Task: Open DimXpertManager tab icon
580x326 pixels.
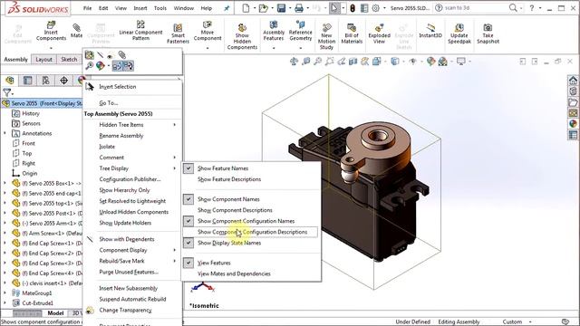Action: coord(64,81)
